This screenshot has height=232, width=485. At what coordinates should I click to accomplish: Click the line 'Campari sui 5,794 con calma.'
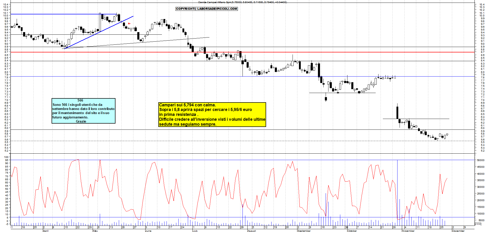point(187,105)
